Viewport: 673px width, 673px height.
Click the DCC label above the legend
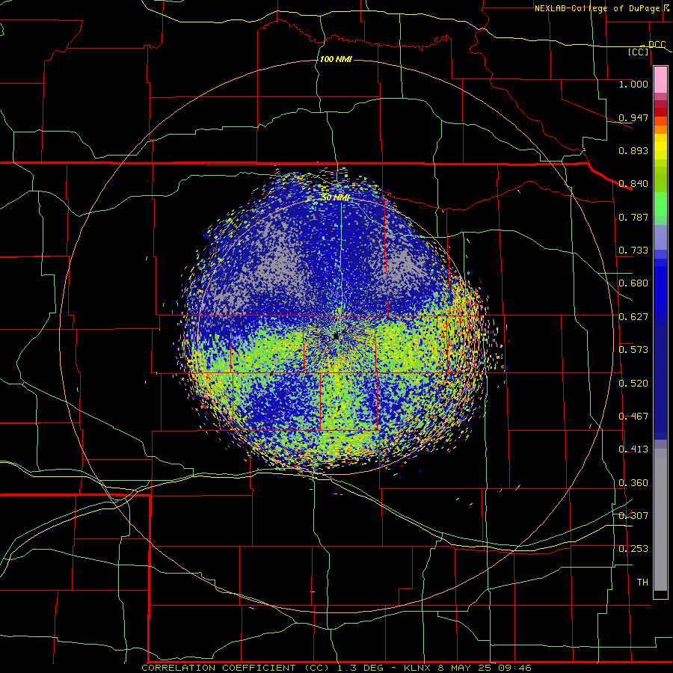657,44
